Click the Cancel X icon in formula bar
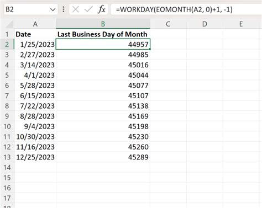 click(76, 9)
